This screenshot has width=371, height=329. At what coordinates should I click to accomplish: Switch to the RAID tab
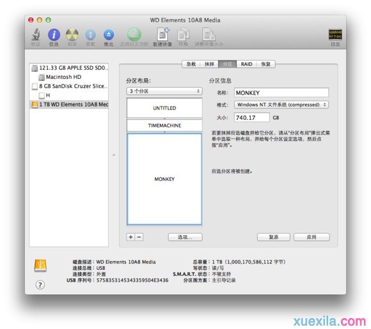[246, 64]
